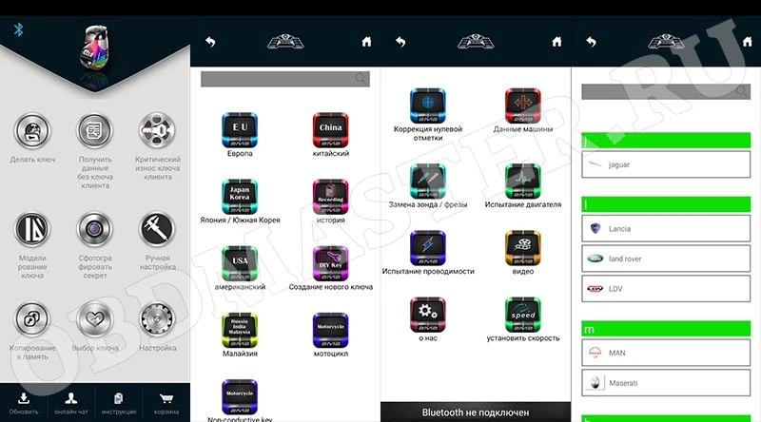
Task: Click search field in brand list
Action: coord(666,91)
